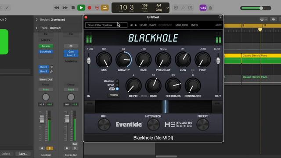Screen dimensions: 281x158
Task: Click SAVE in the plugin header
Action: tap(153, 25)
